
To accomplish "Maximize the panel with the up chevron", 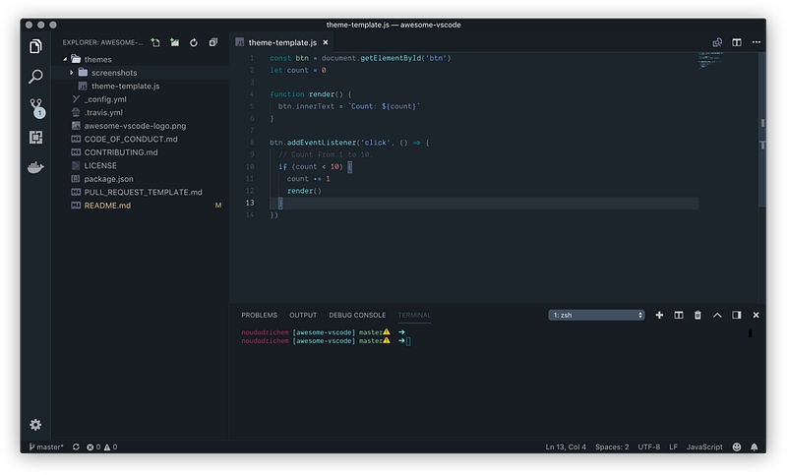I will click(717, 315).
